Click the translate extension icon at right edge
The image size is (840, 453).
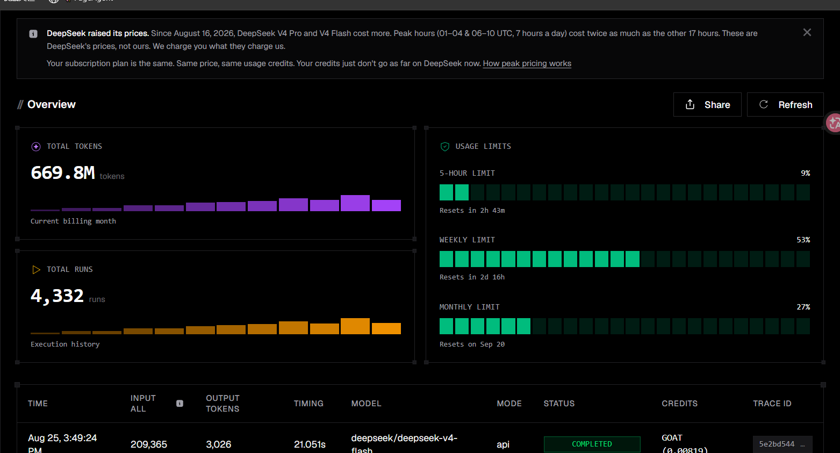(833, 123)
